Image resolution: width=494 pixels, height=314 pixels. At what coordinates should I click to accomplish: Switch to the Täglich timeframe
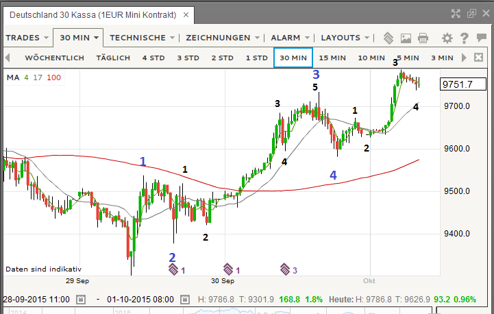[x=113, y=58]
